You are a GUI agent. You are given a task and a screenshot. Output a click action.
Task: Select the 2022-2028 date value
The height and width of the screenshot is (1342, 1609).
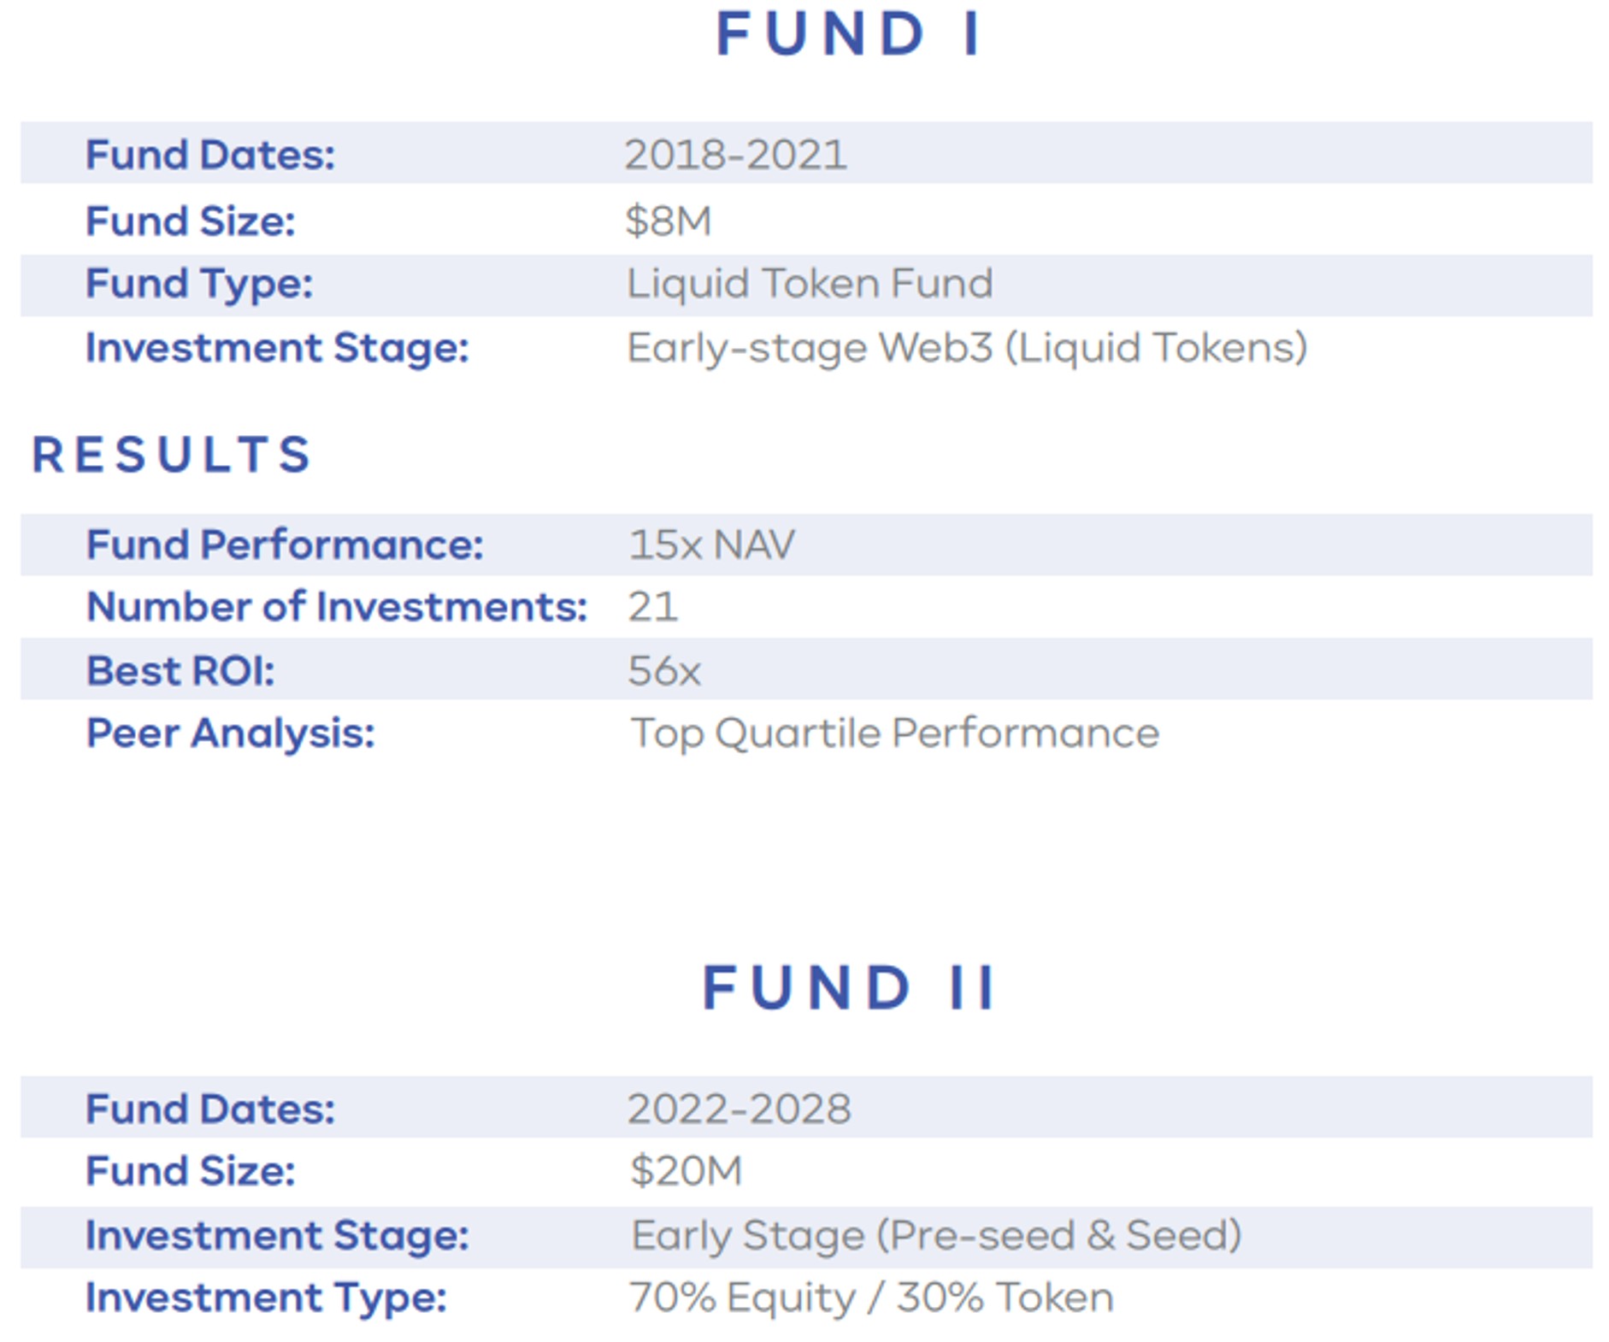(739, 1109)
